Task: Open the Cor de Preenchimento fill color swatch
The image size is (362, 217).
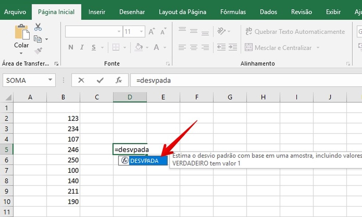Action: [139, 47]
